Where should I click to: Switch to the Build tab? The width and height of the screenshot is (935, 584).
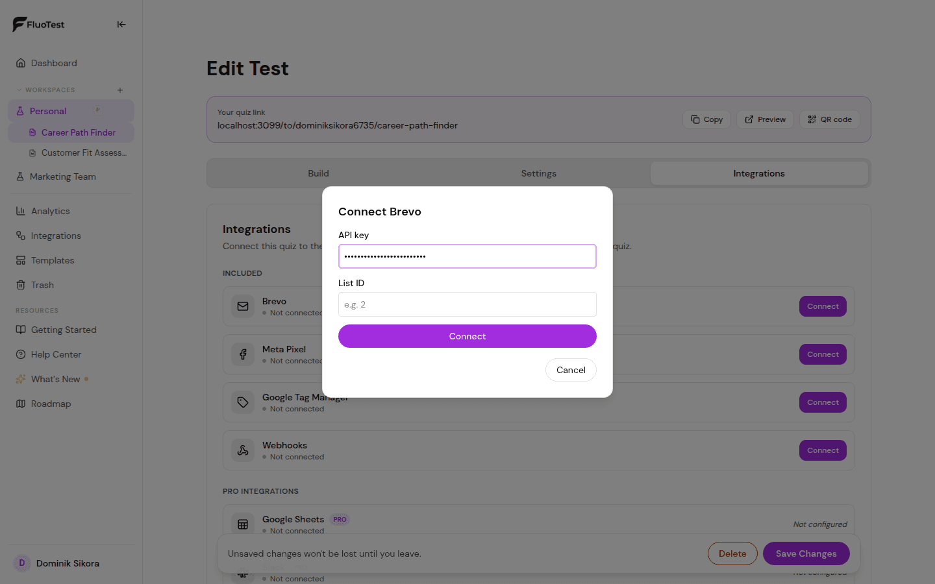(318, 173)
